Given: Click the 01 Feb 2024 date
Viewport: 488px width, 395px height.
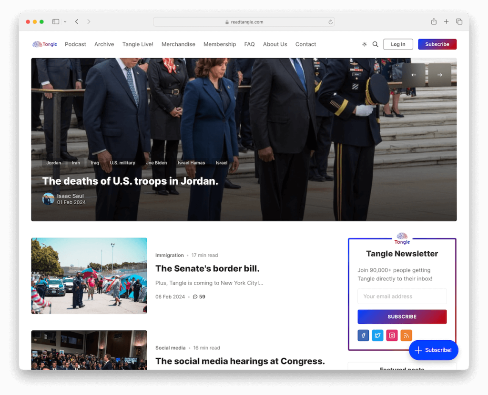Looking at the screenshot, I should 71,202.
